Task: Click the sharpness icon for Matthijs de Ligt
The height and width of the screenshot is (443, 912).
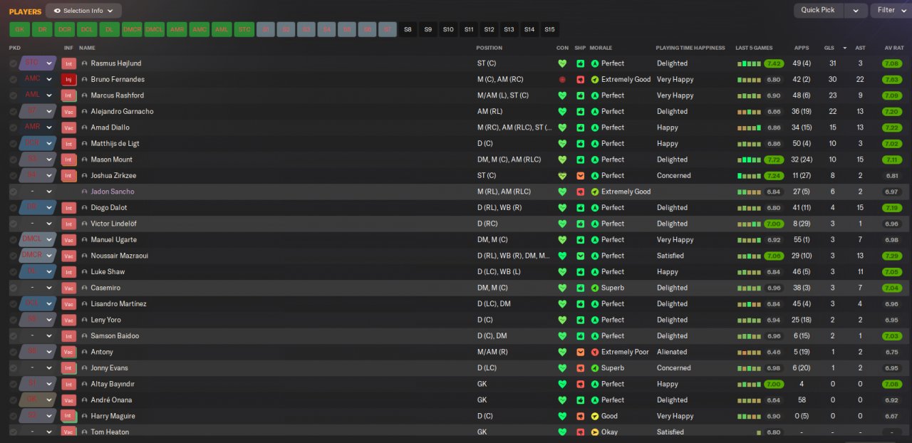Action: point(580,144)
